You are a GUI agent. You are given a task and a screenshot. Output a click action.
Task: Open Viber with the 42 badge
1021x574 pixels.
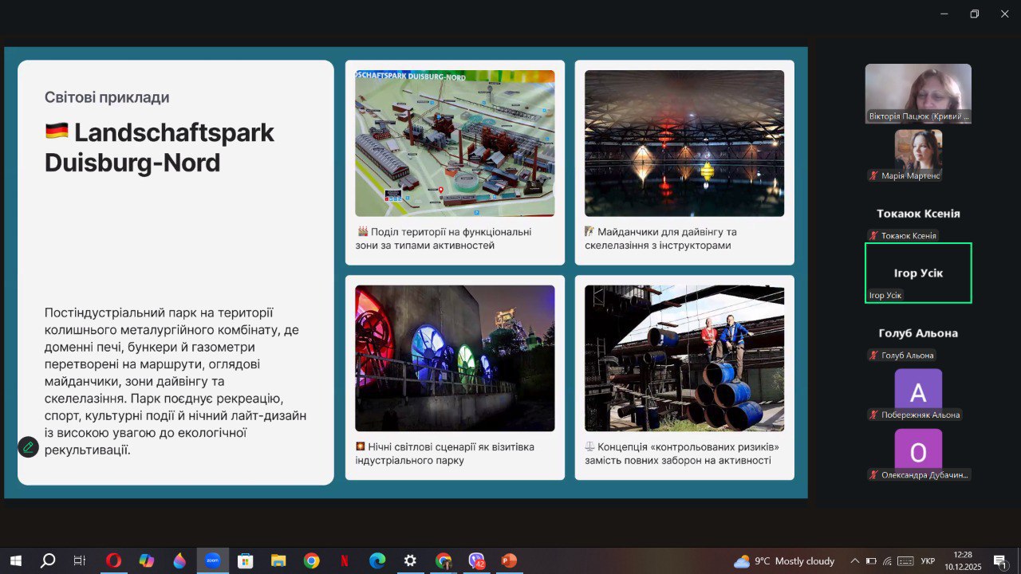[x=476, y=560]
